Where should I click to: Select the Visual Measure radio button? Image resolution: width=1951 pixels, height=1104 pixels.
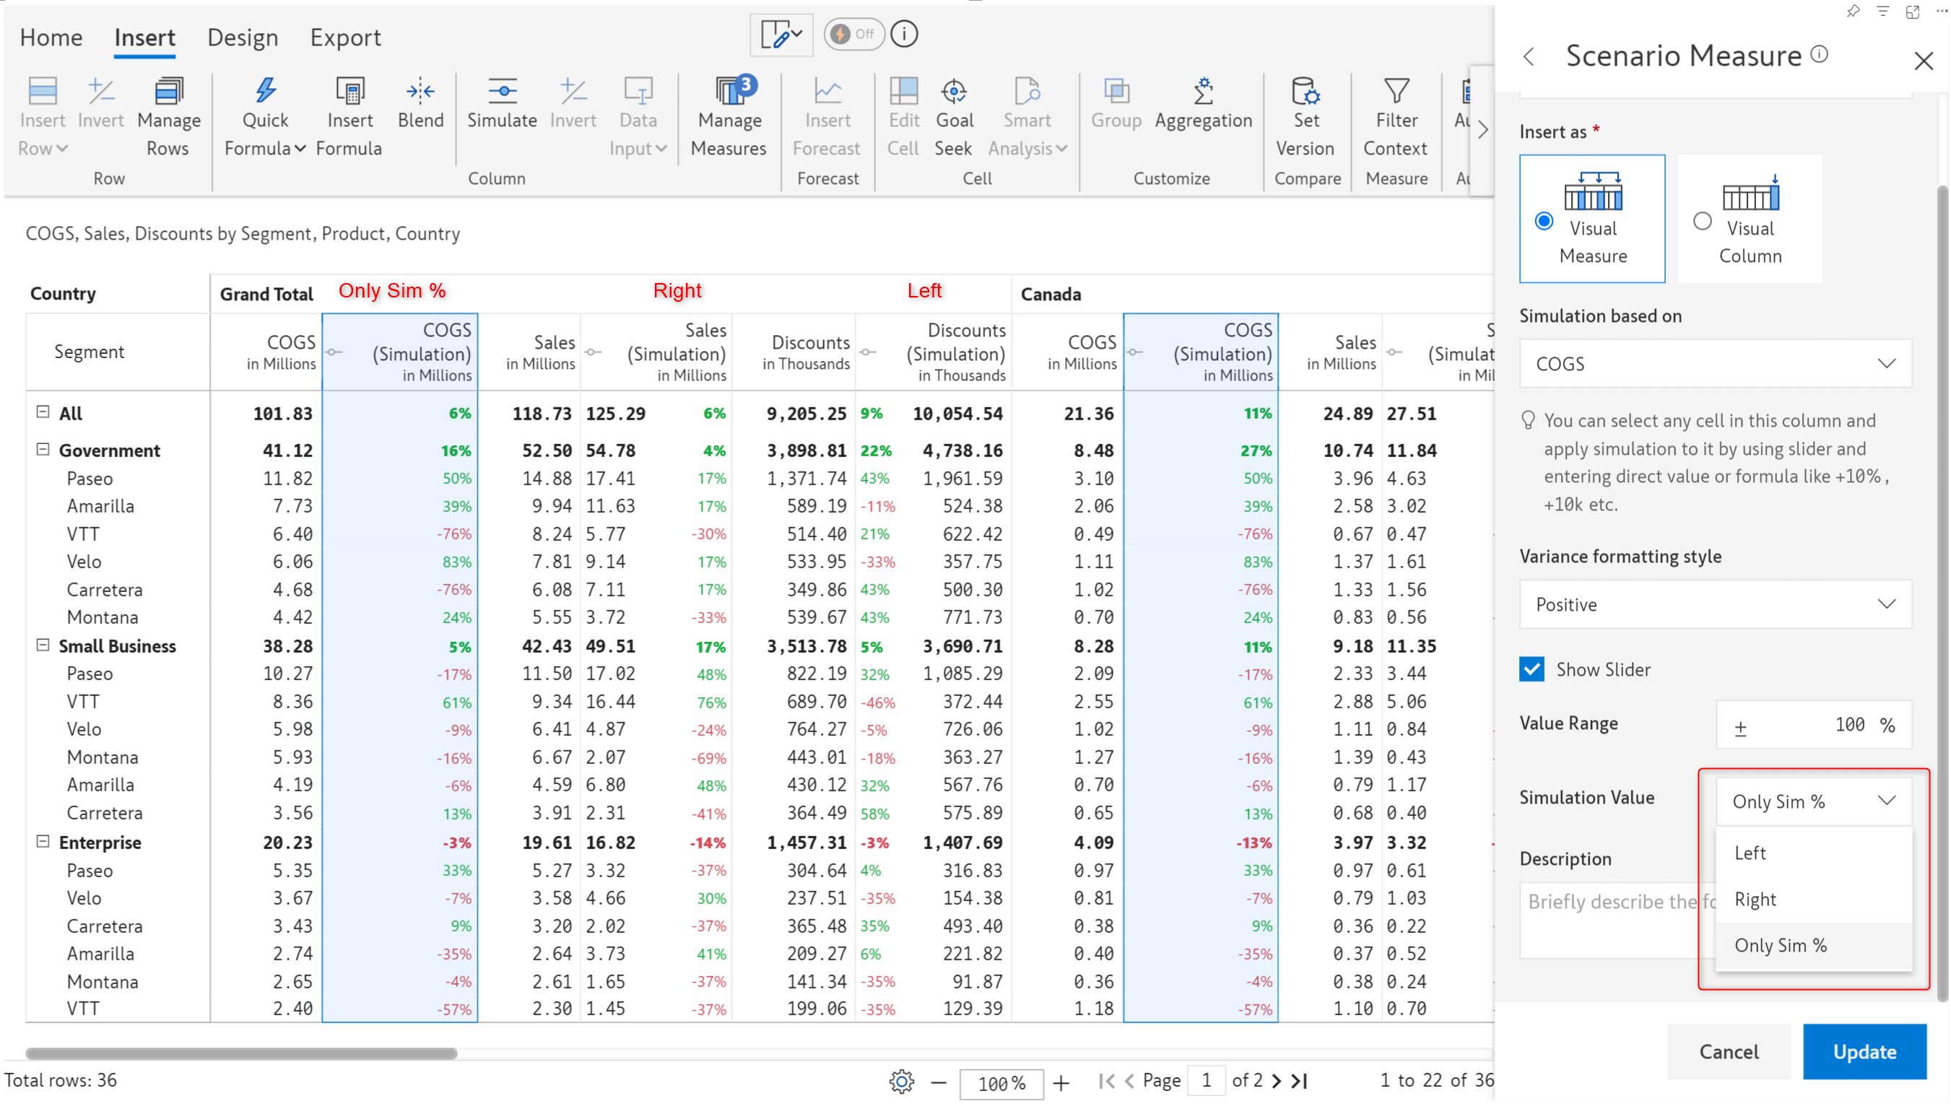pos(1544,222)
